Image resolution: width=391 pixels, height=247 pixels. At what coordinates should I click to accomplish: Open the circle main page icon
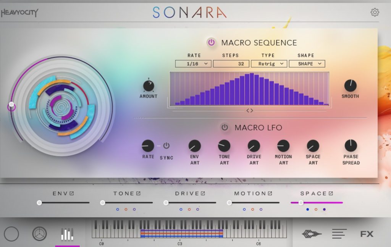(x=11, y=234)
